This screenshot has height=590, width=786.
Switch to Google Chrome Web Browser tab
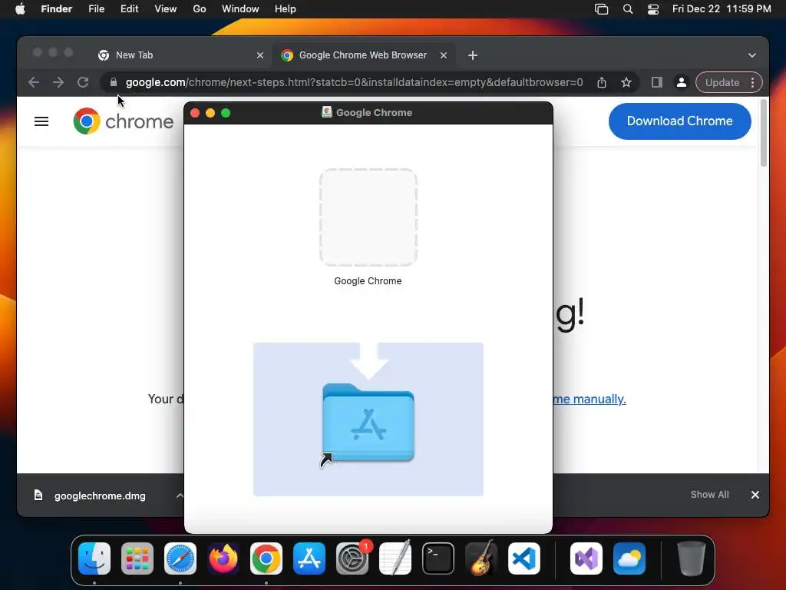[x=363, y=55]
